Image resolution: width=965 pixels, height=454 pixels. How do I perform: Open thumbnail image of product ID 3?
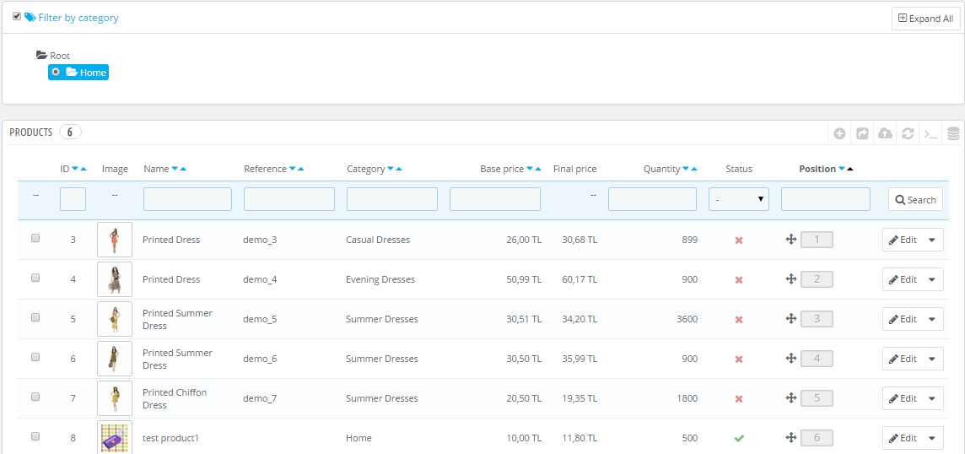[x=115, y=240]
